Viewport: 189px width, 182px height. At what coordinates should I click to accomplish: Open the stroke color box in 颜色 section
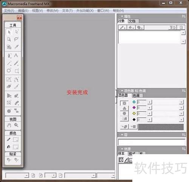coord(15,140)
